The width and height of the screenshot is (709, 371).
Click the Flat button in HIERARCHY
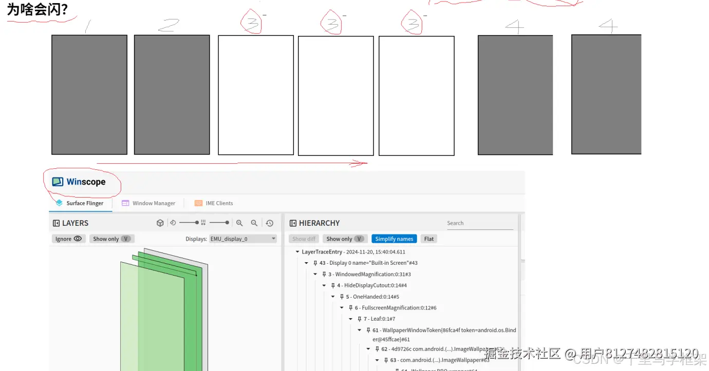coord(428,239)
